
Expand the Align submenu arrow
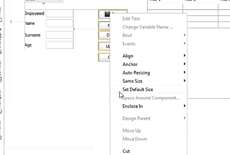tap(185, 56)
